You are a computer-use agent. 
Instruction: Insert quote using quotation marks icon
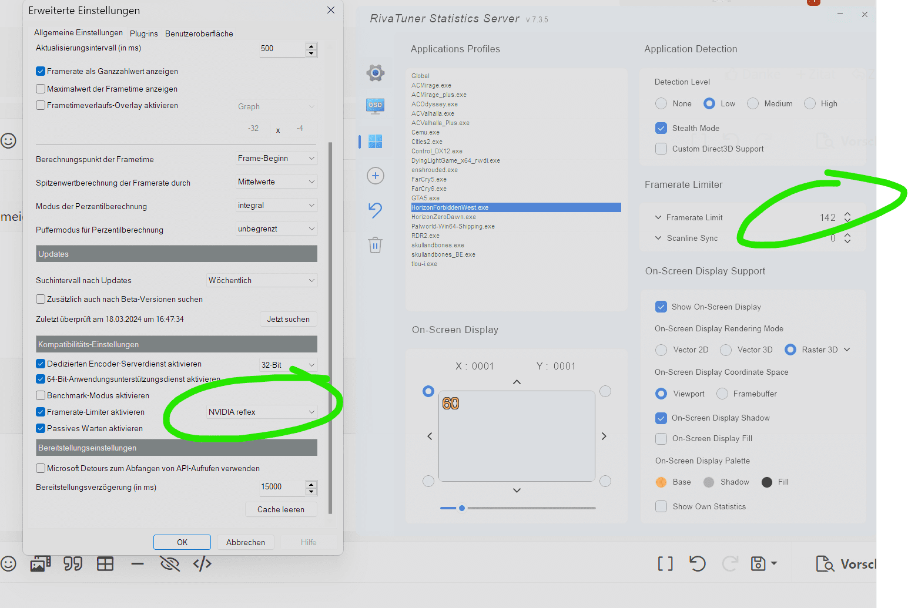[x=73, y=564]
